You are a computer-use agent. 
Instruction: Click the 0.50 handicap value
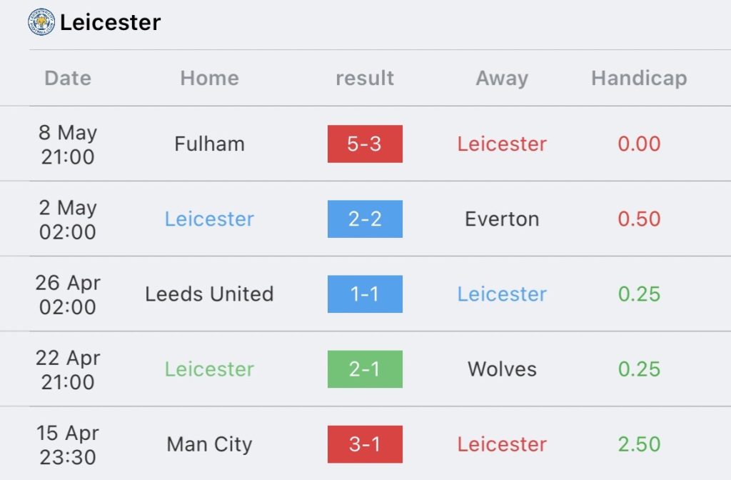(x=639, y=219)
